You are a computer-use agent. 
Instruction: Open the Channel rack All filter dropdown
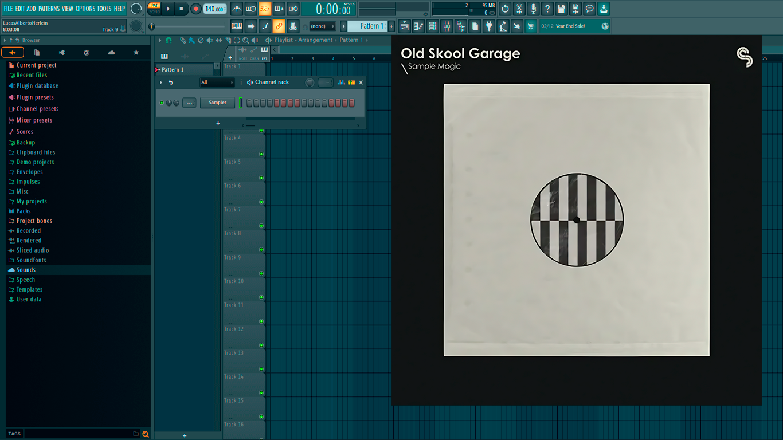[217, 82]
